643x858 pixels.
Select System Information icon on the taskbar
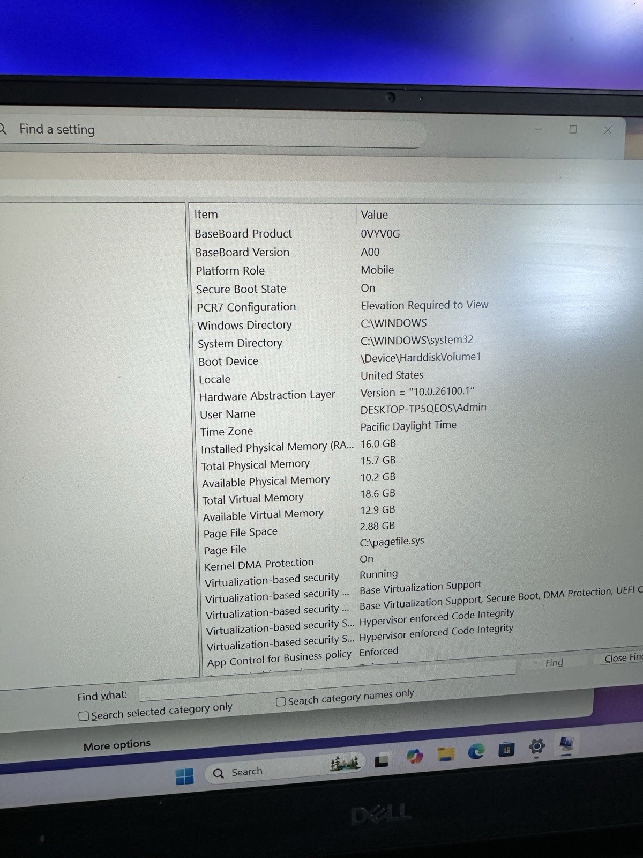pos(566,744)
